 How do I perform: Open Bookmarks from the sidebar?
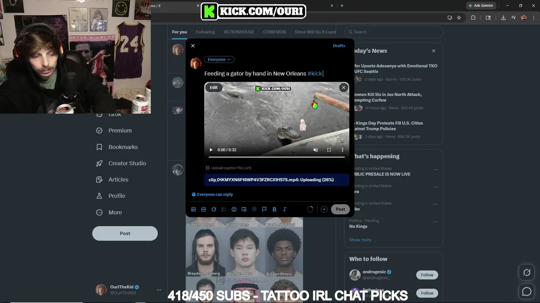[117, 147]
